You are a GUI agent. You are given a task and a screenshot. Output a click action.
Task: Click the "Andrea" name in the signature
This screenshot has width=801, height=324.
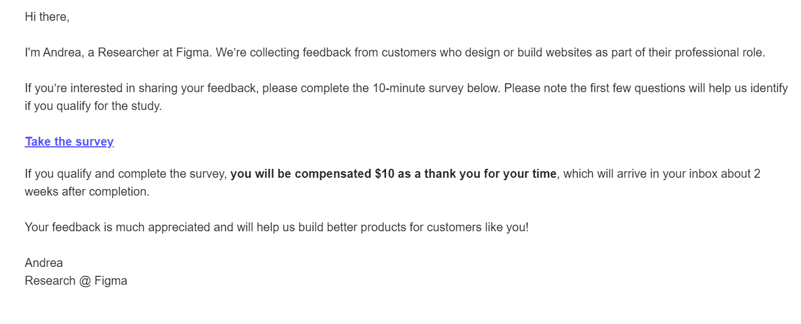[x=43, y=263]
